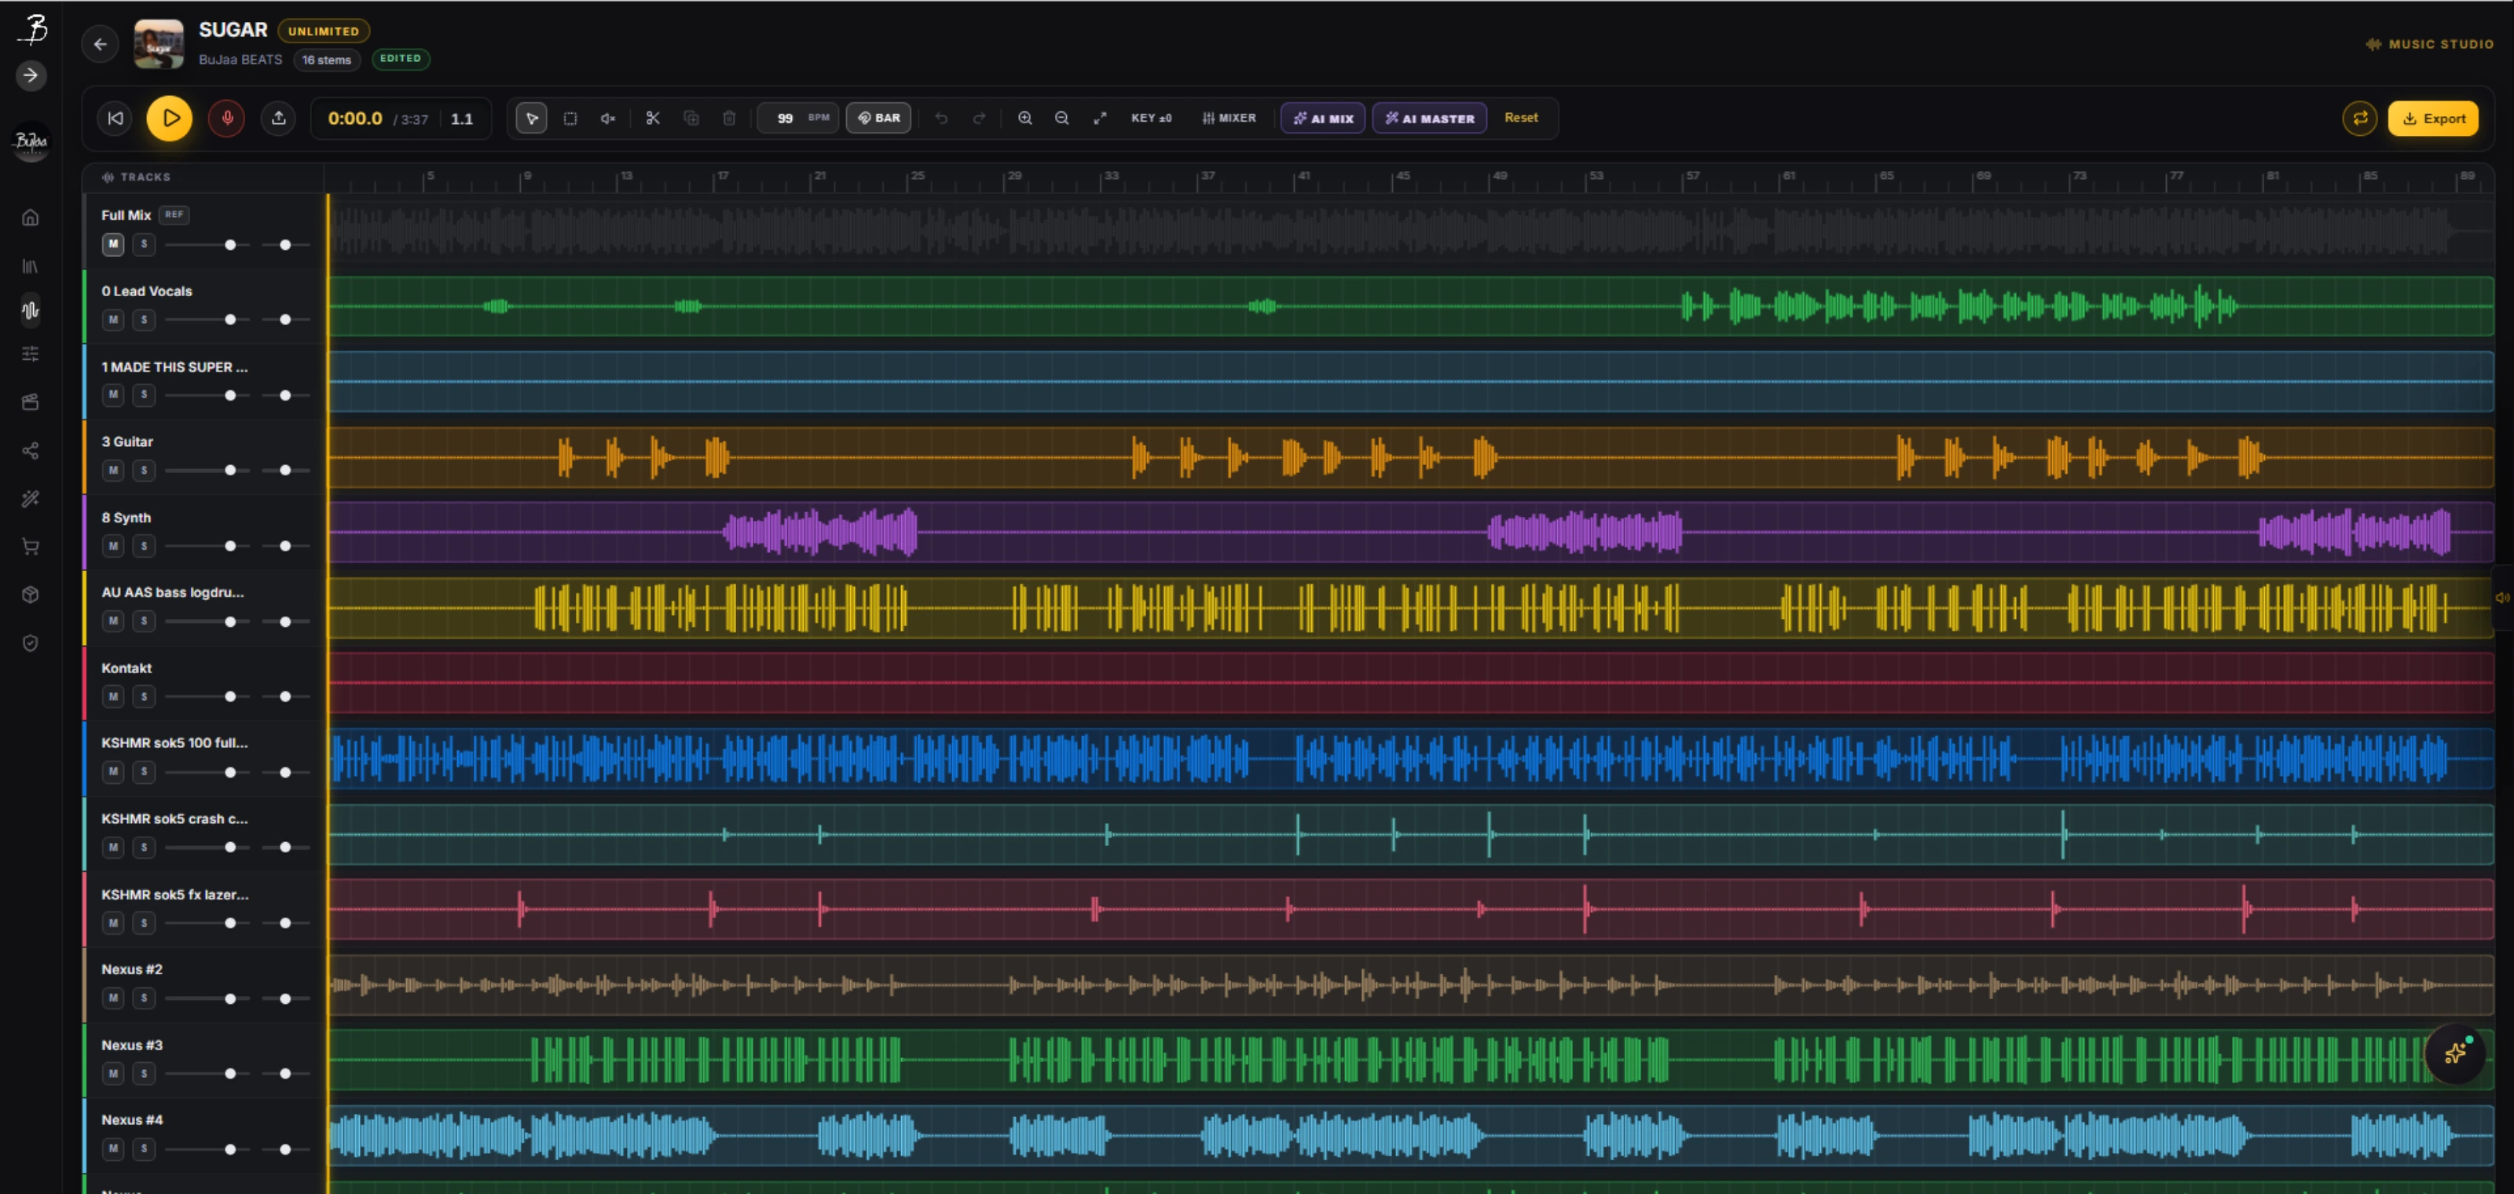Open the clapperboard video icon in sidebar
Viewport: 2514px width, 1194px height.
(31, 402)
